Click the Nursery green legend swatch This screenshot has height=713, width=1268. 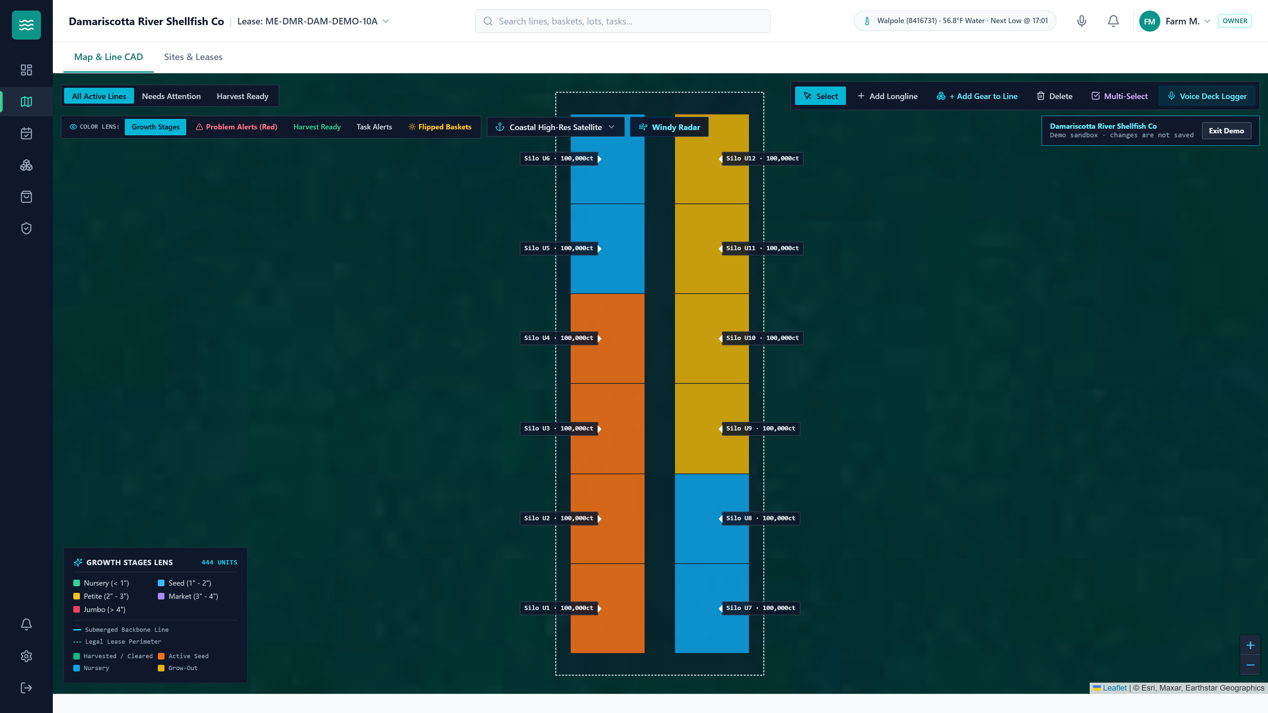click(x=76, y=583)
